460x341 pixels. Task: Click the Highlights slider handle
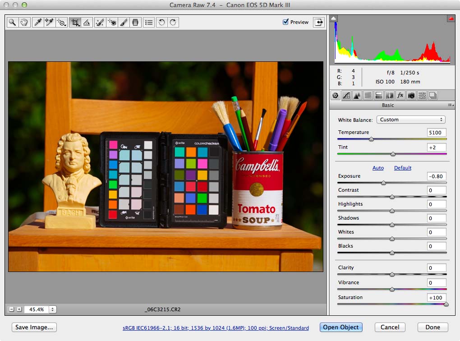click(392, 211)
